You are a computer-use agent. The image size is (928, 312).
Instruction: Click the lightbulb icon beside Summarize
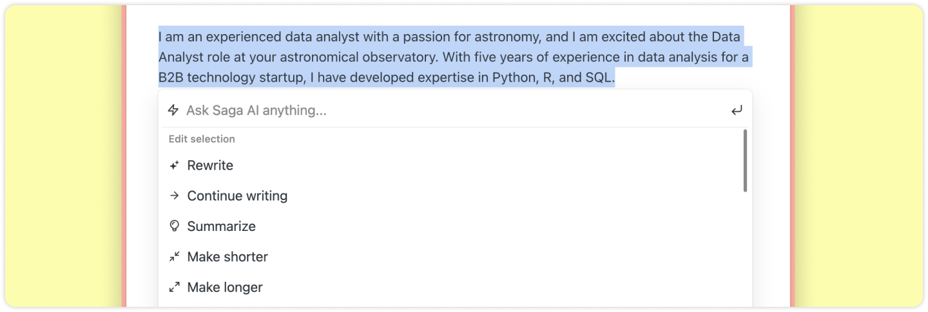(173, 226)
